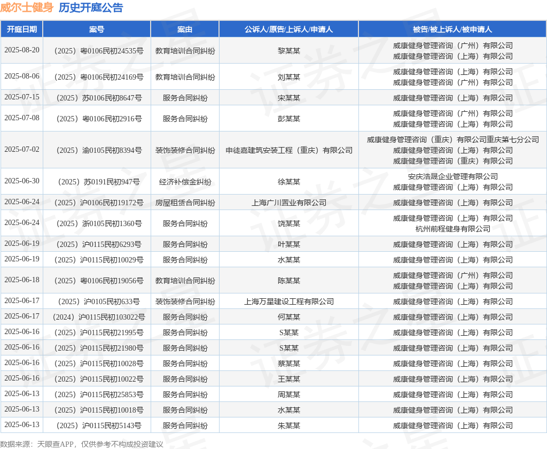The height and width of the screenshot is (449, 547).
Task: Click case number 沪0115民初10018号
Action: pyautogui.click(x=99, y=410)
